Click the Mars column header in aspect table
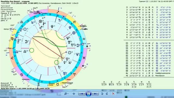The image size is (174, 98). pyautogui.click(x=119, y=82)
